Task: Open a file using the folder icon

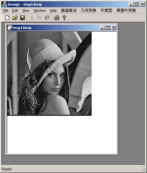Action: click(15, 18)
